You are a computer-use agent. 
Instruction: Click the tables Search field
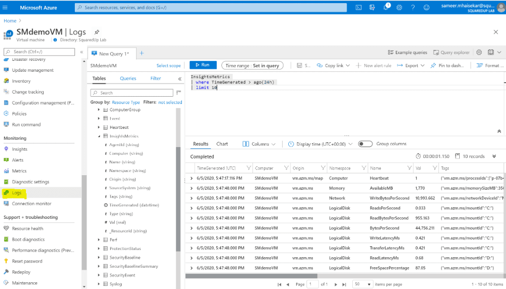click(131, 93)
